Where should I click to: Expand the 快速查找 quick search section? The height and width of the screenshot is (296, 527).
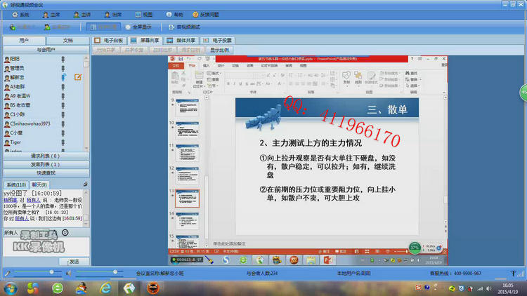[x=46, y=173]
